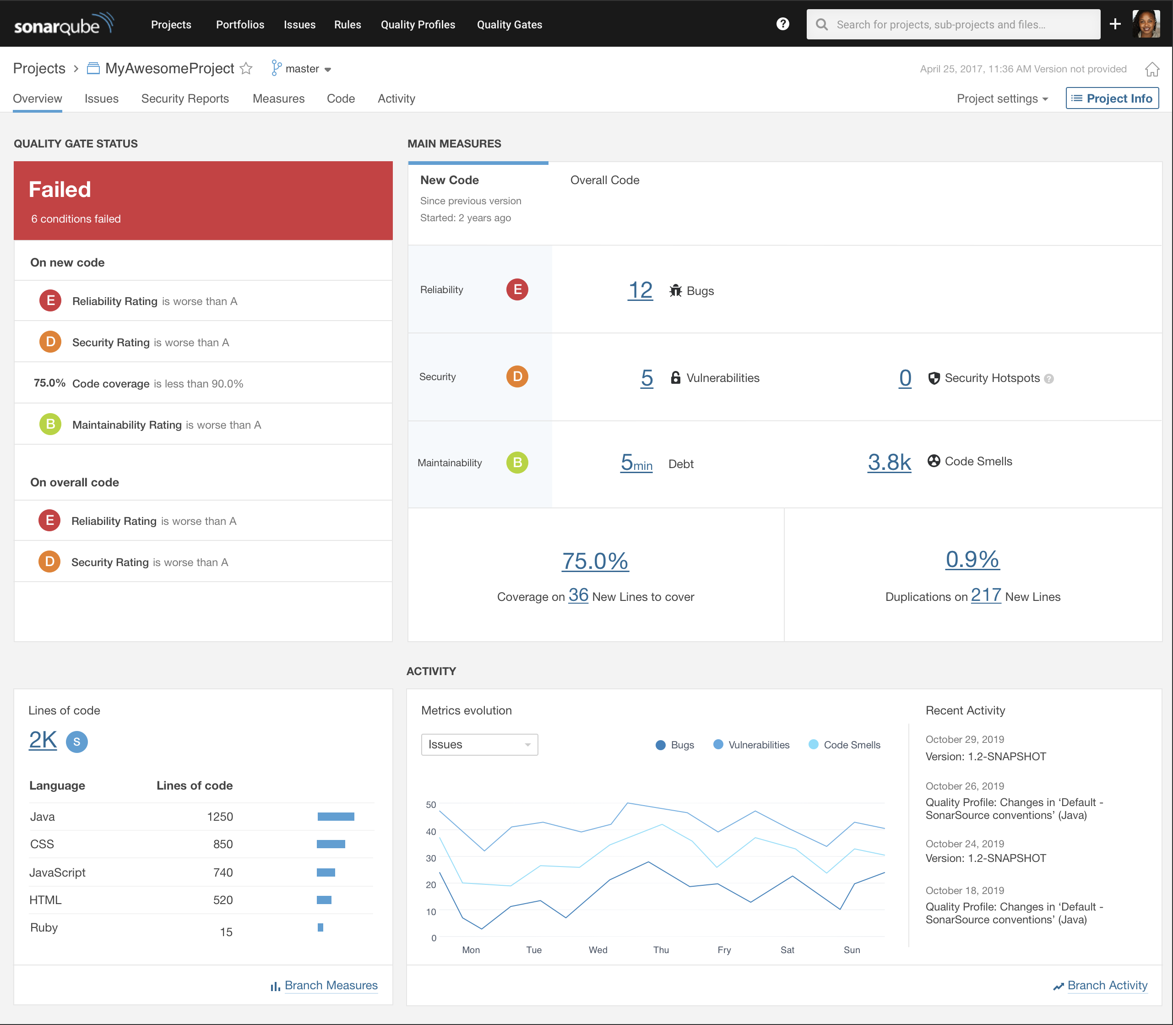Switch to the Overall Code tab
This screenshot has width=1173, height=1025.
click(x=603, y=180)
